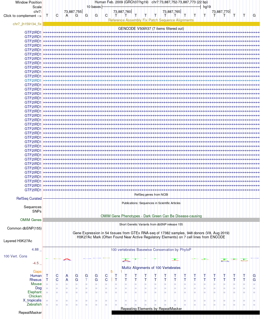Image resolution: width=260 pixels, height=319 pixels.
Task: Select the chr7_jh159134_fix track label
Action: pos(27,24)
